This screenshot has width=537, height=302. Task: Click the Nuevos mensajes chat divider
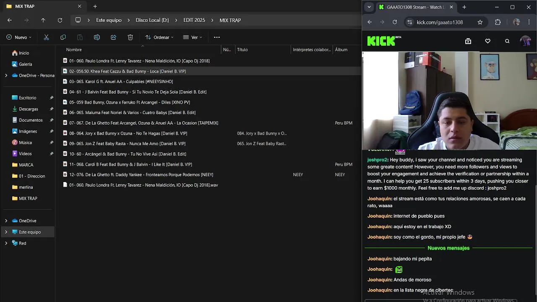point(448,248)
